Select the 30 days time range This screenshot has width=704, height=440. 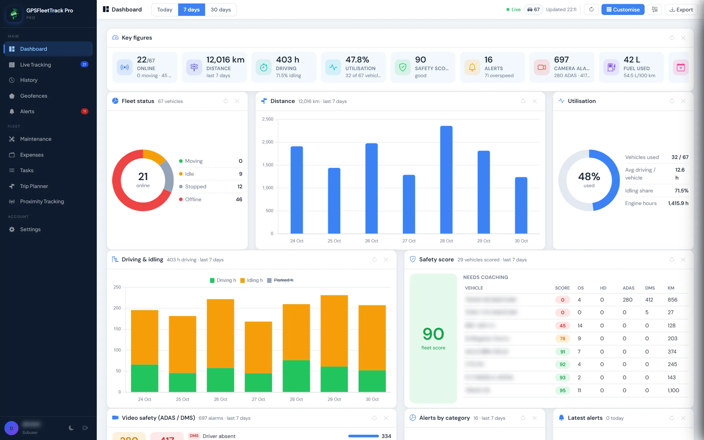point(221,10)
